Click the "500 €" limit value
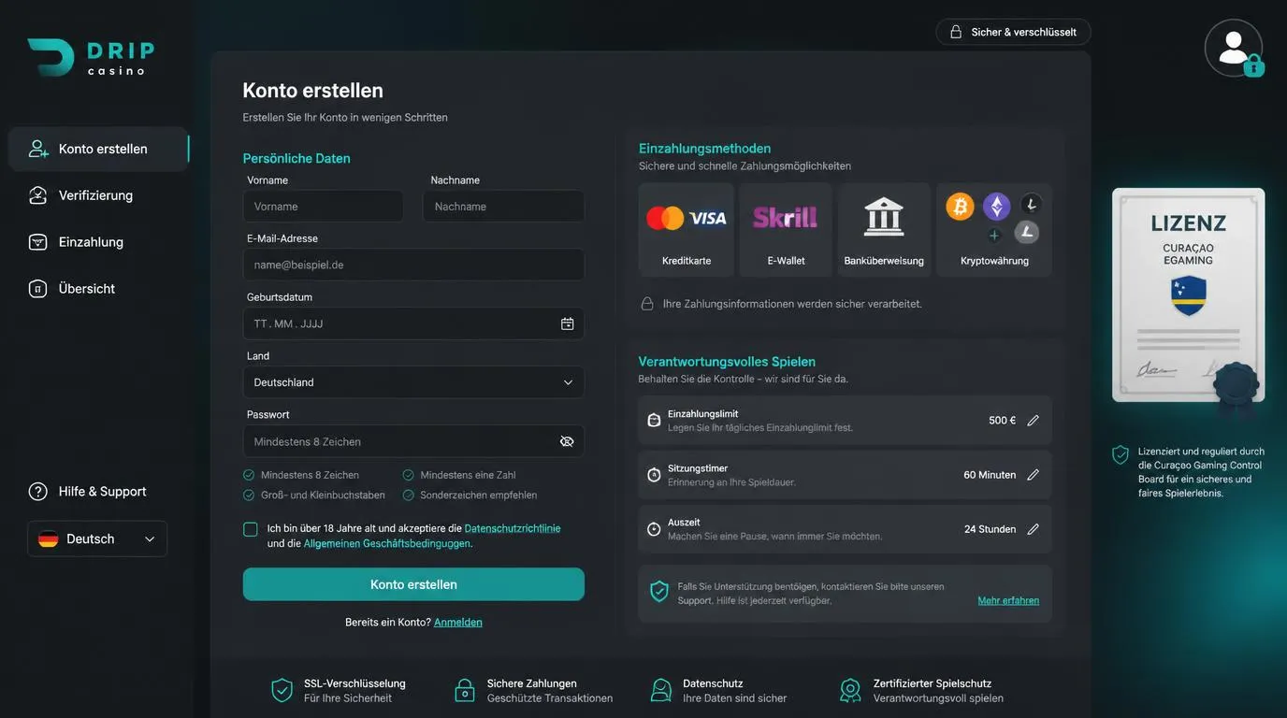Image resolution: width=1287 pixels, height=718 pixels. pos(1003,421)
